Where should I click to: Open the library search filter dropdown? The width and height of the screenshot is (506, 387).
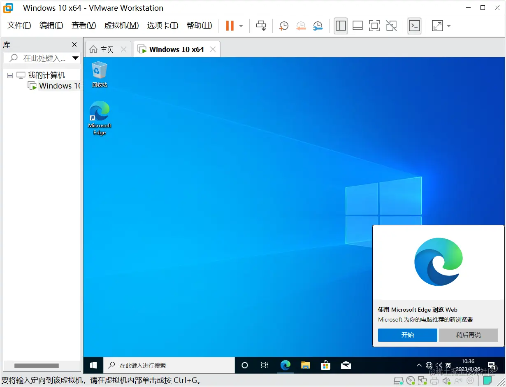75,58
